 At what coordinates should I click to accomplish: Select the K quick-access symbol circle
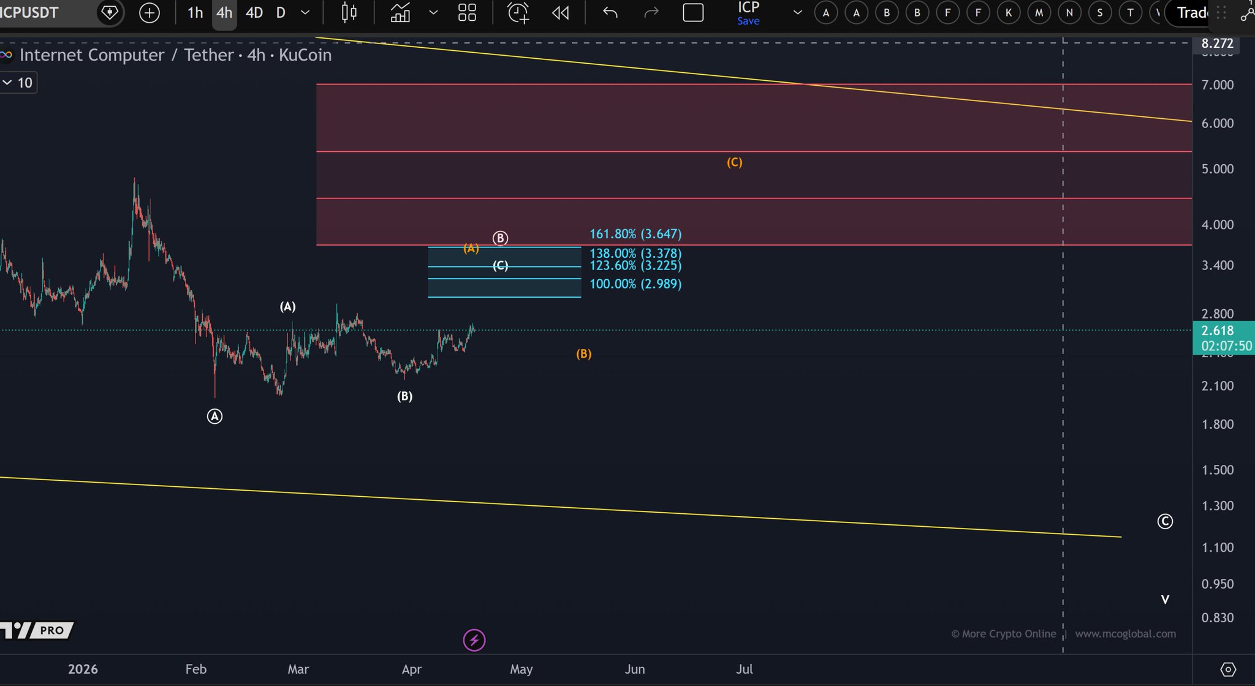coord(1008,12)
